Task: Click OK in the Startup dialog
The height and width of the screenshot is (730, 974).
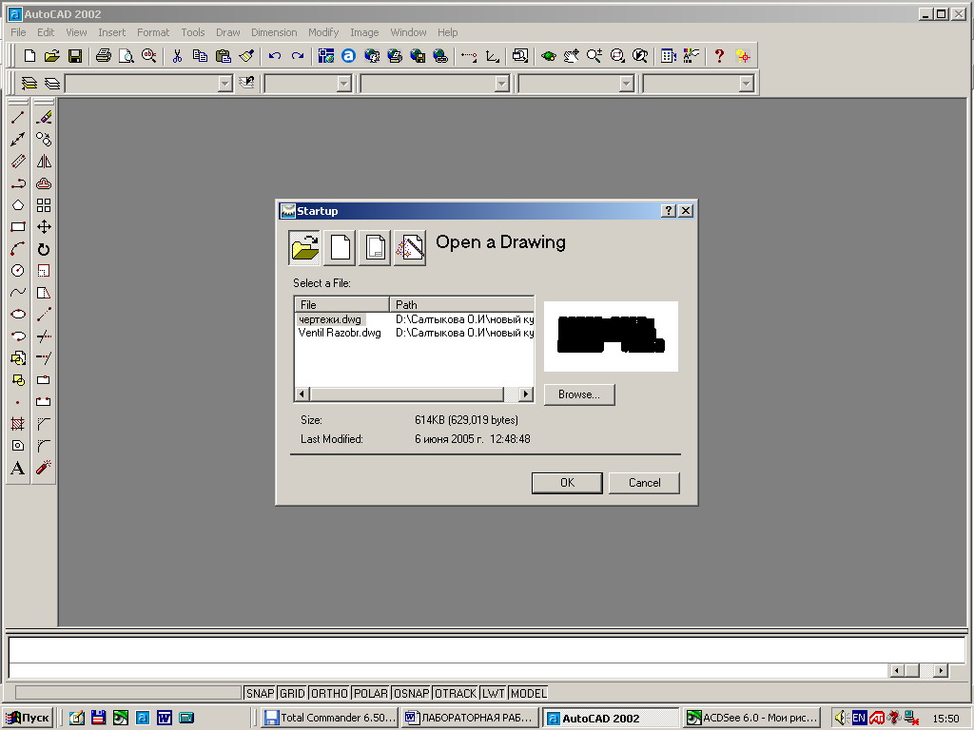Action: click(x=567, y=483)
